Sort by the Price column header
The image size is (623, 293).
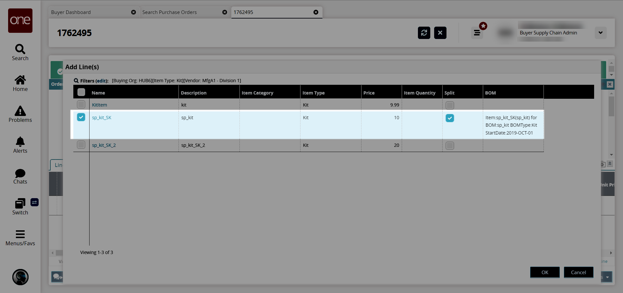point(382,93)
